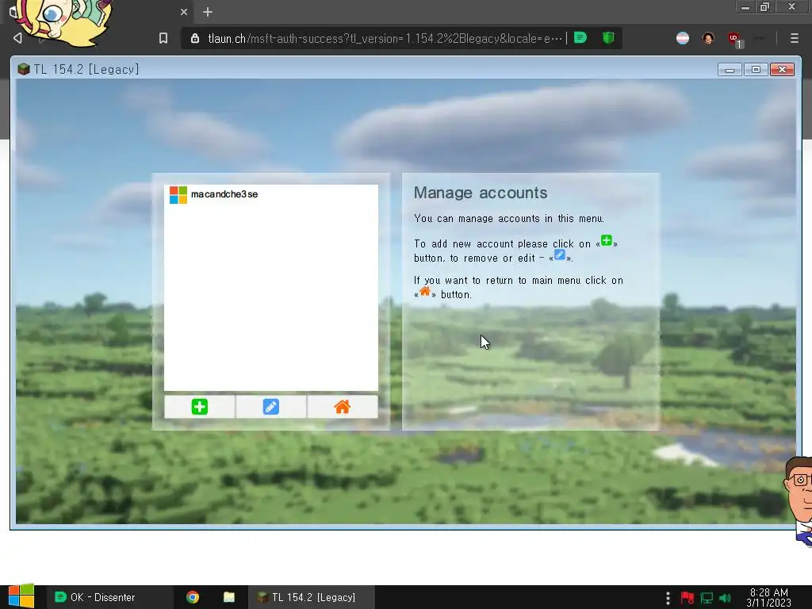Bookmark this page in the browser
This screenshot has height=609, width=812.
pos(163,38)
